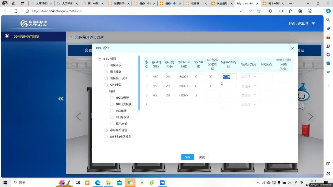The image size is (333, 187).
Task: Open the favorites list icon in toolbar
Action: (x=290, y=11)
